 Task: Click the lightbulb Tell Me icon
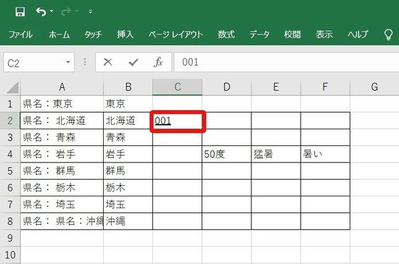pos(388,34)
